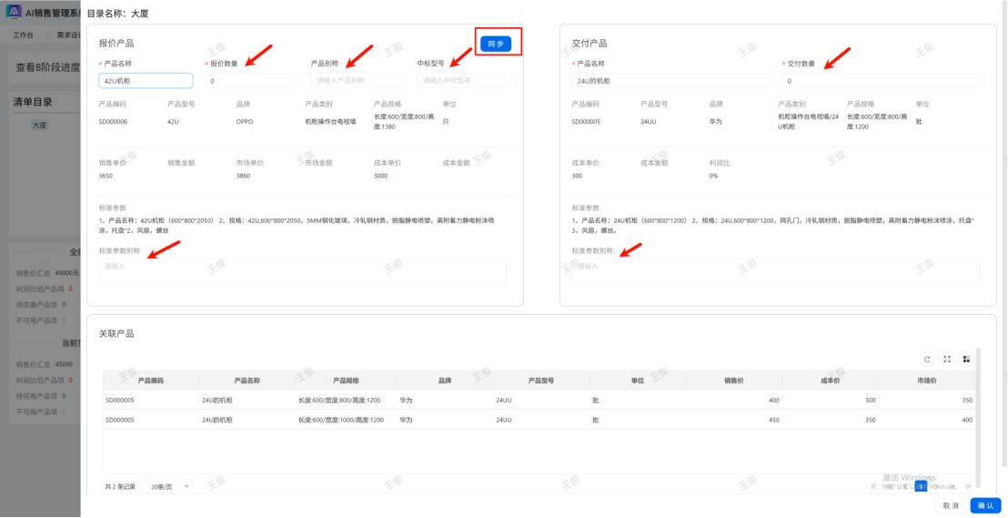Click the 产品别称 alias input field

click(357, 81)
